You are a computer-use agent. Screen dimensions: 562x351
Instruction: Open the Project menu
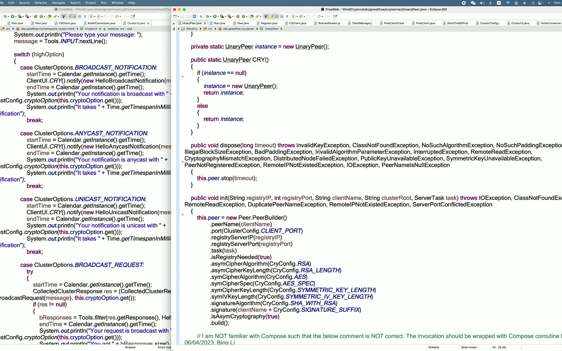click(91, 3)
